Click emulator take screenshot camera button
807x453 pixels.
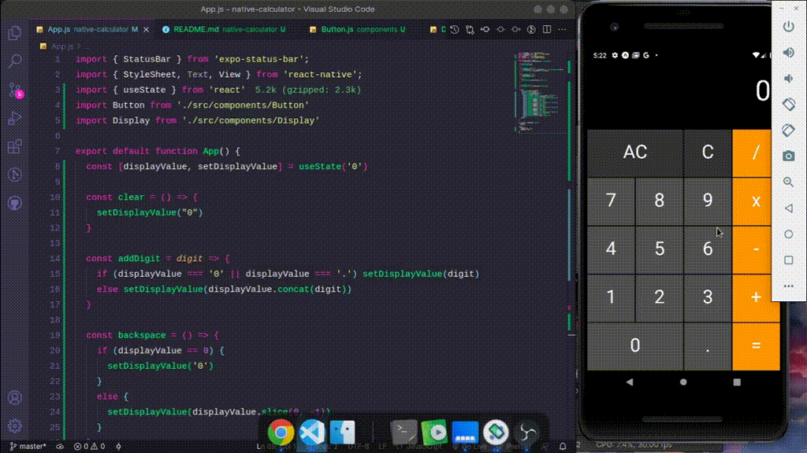[x=788, y=157]
